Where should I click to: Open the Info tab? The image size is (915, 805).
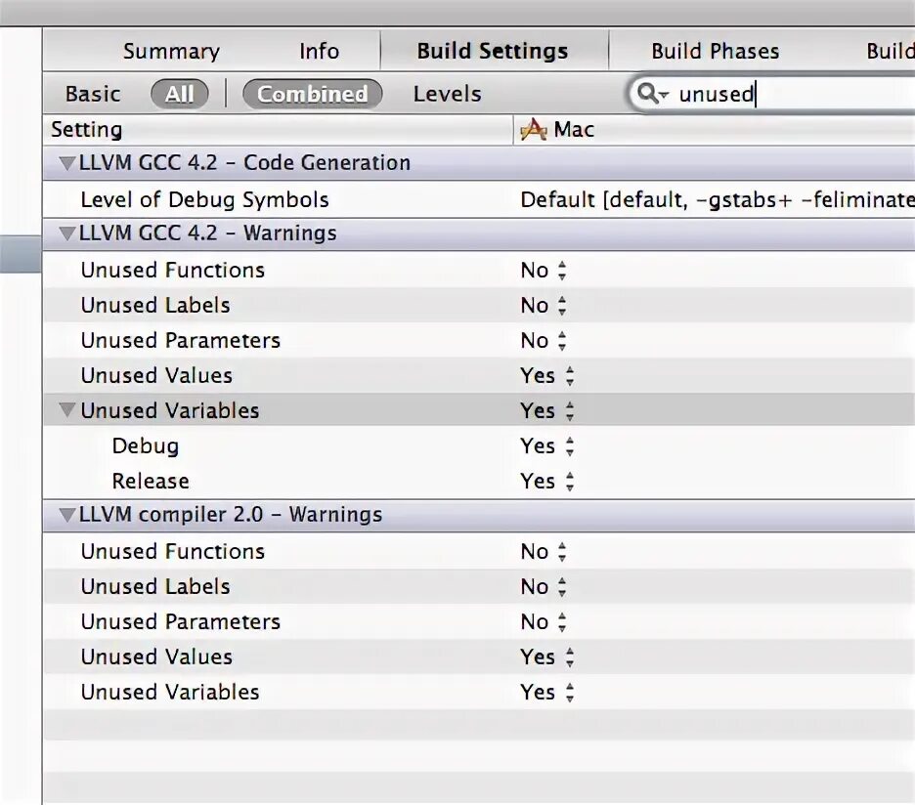320,52
